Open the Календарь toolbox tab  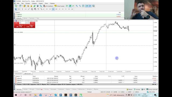(53, 89)
